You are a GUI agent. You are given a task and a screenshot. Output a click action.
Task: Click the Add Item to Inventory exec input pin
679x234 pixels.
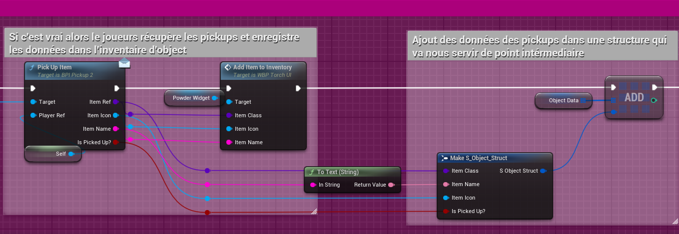point(229,88)
